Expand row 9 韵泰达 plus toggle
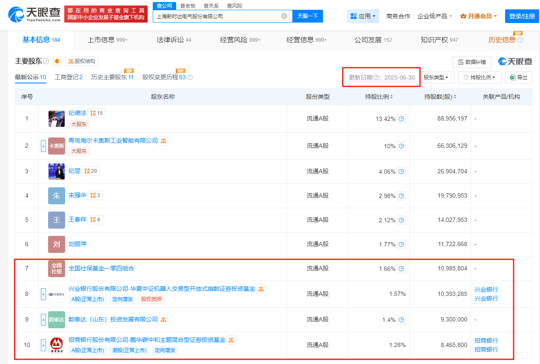 click(x=43, y=320)
